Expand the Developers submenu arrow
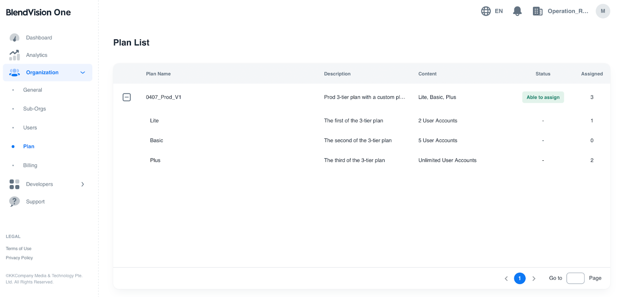This screenshot has width=618, height=297. [83, 184]
